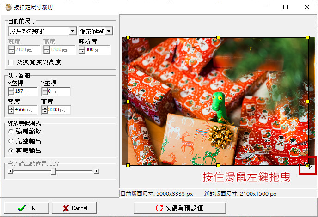Click the position slider left arrow

[10, 171]
